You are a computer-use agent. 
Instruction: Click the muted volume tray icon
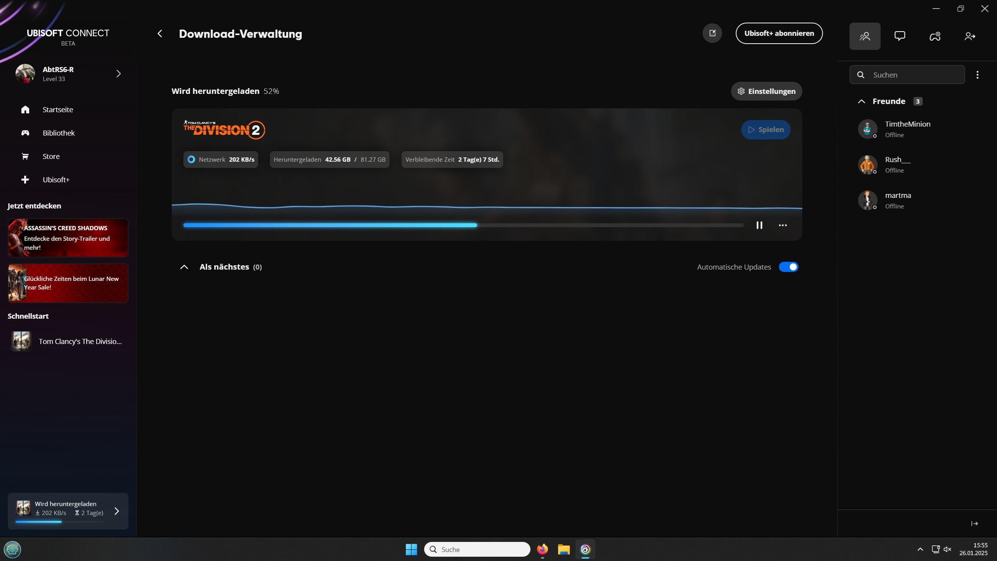click(x=948, y=549)
